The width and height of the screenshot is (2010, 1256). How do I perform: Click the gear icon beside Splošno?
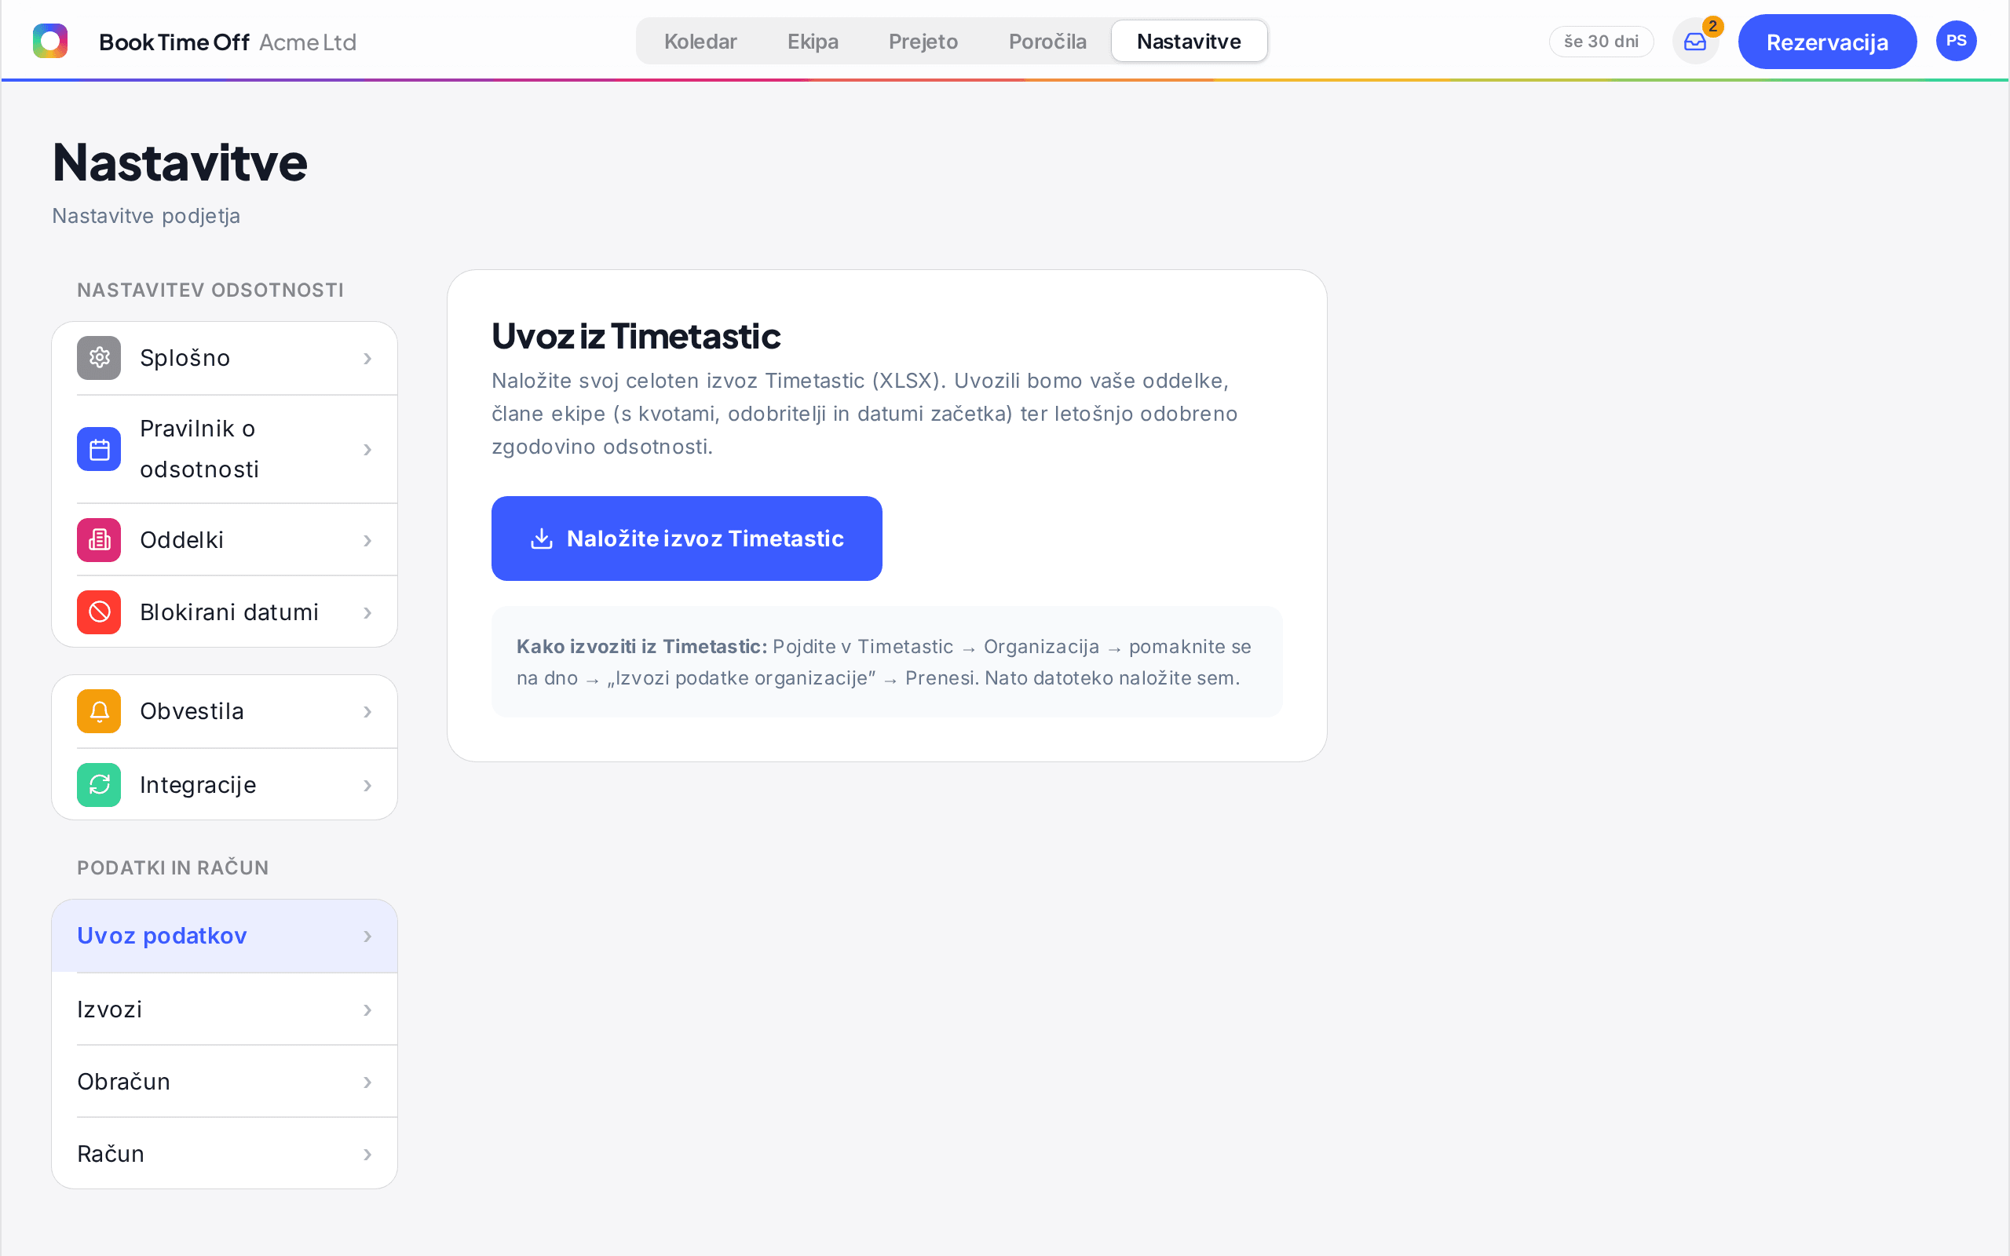(99, 358)
